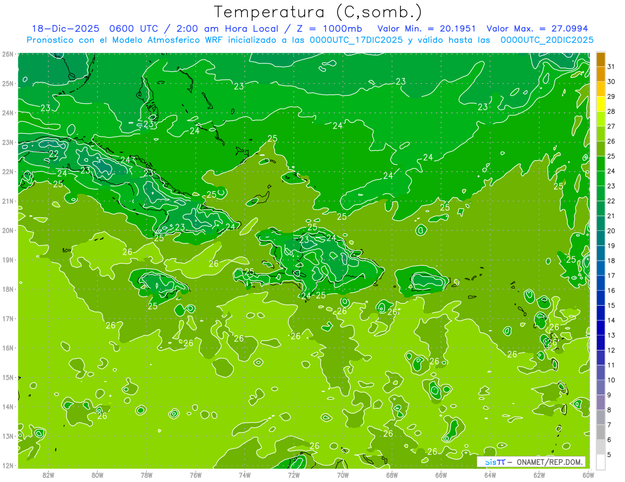Click the '17N' latitude axis label
The width and height of the screenshot is (625, 482).
(7, 319)
